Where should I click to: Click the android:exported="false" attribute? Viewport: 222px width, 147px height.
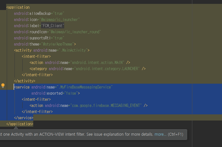tap(55, 93)
